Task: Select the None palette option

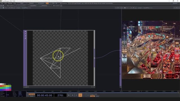Action: (9, 84)
